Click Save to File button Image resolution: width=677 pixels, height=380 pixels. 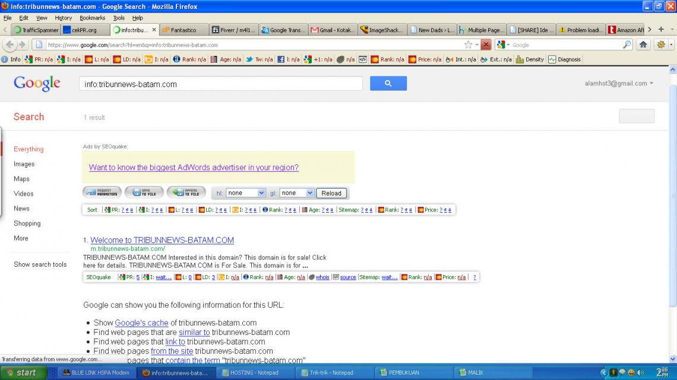pyautogui.click(x=144, y=192)
